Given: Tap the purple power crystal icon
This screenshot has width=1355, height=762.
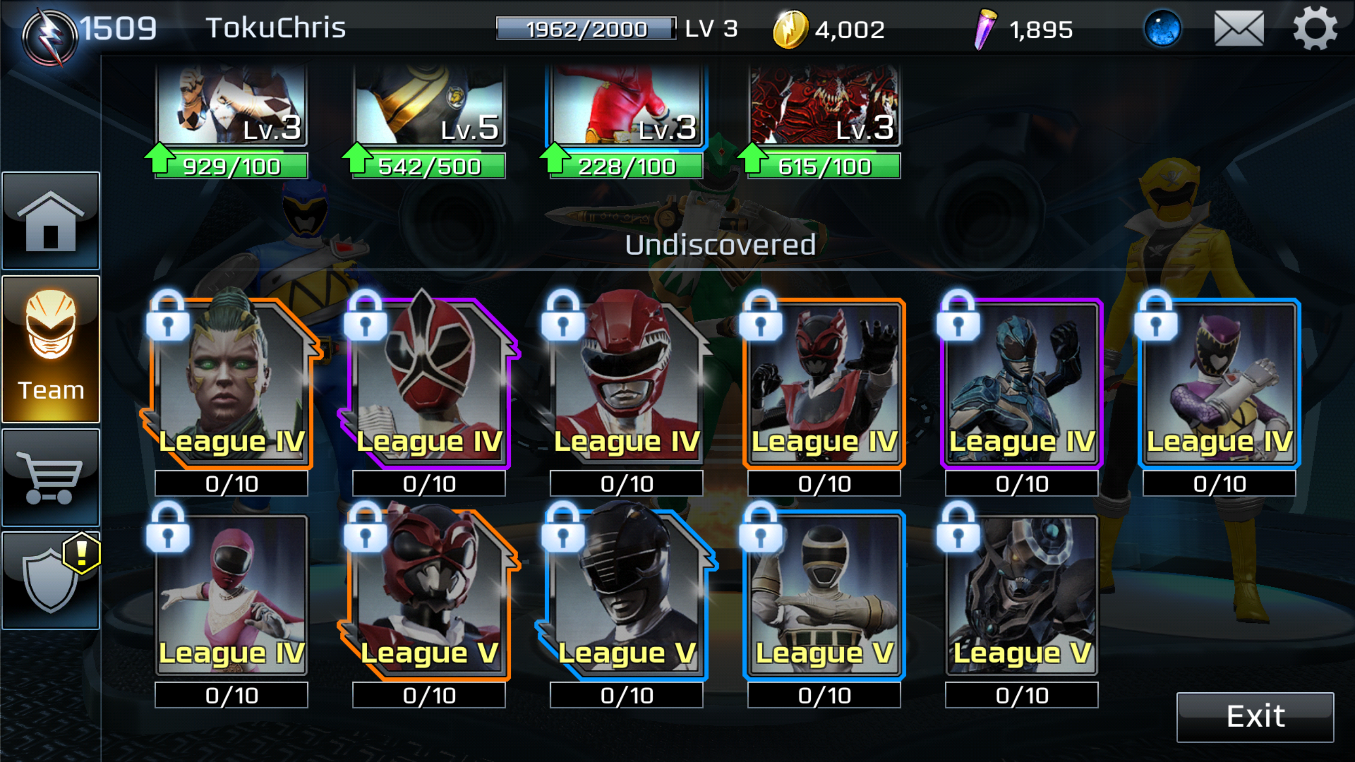Looking at the screenshot, I should (x=984, y=30).
